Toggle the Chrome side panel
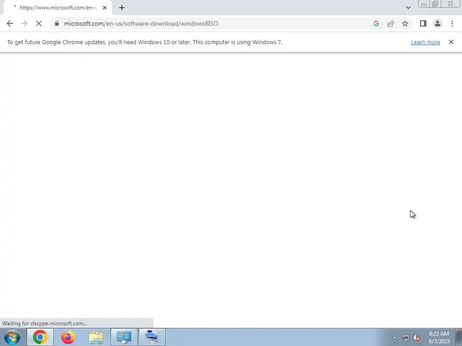The height and width of the screenshot is (346, 462). 423,23
